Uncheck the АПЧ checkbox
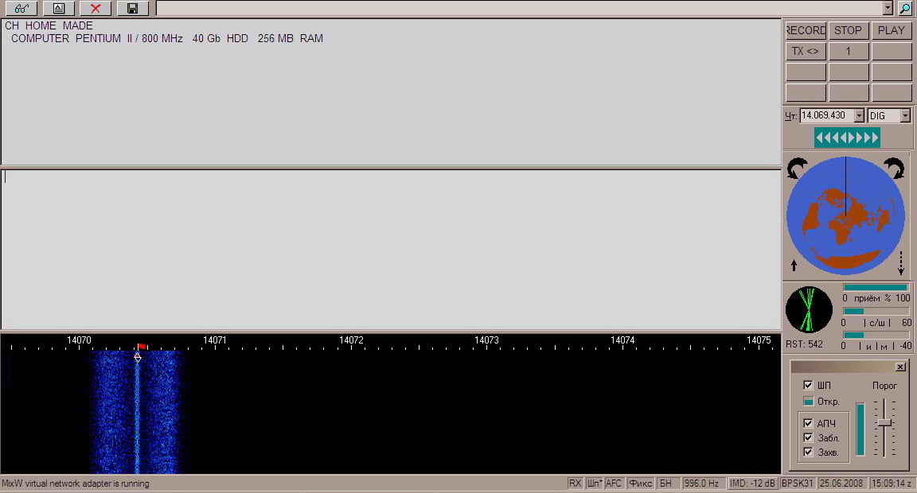The height and width of the screenshot is (493, 917). [808, 424]
